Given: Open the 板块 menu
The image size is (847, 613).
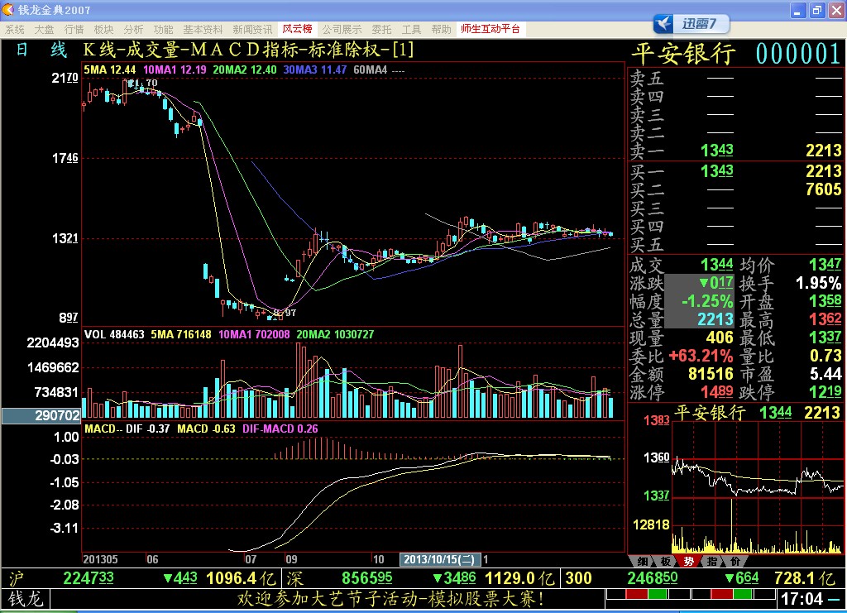Looking at the screenshot, I should [x=103, y=29].
